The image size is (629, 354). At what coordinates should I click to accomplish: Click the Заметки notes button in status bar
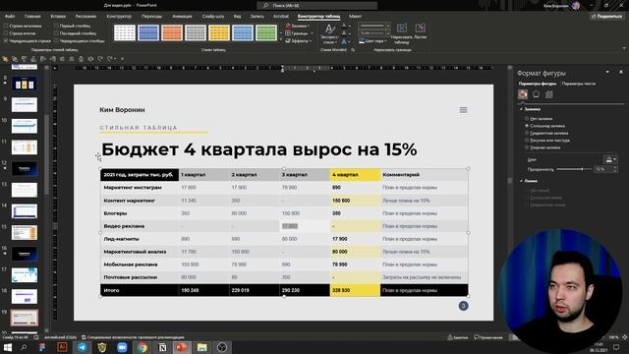(x=458, y=337)
